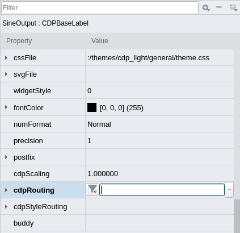Screen dimensions: 240x233
Task: Expand the cdpRouting property
Action: [x=6, y=190]
